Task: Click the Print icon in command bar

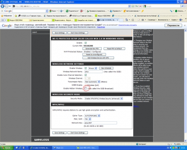Action: pos(143,20)
